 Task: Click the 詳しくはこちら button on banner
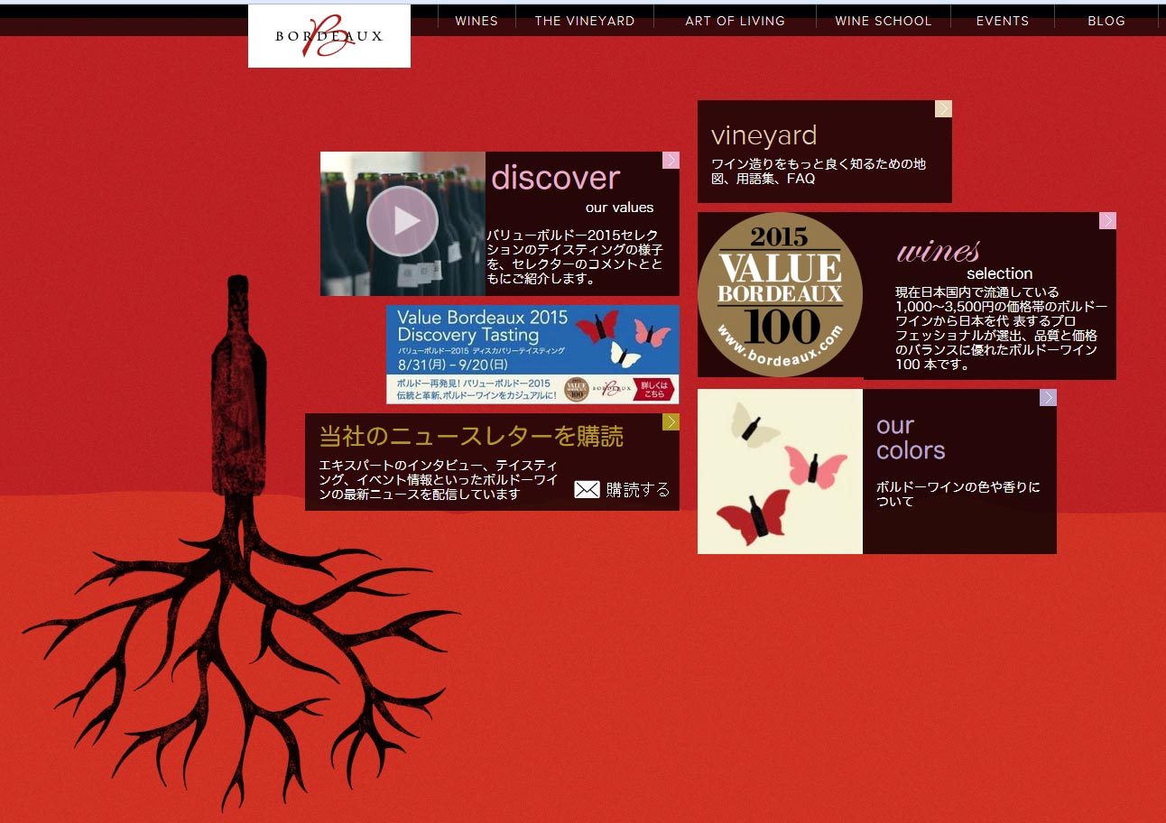coord(655,389)
